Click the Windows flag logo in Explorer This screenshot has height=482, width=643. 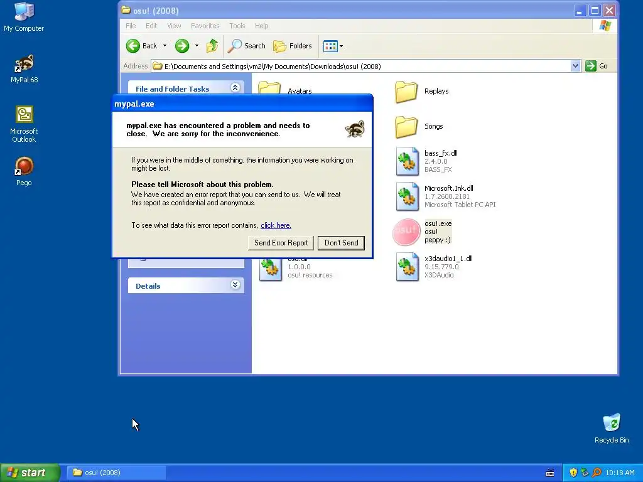point(605,26)
